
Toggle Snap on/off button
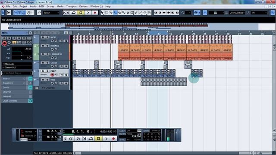point(205,12)
